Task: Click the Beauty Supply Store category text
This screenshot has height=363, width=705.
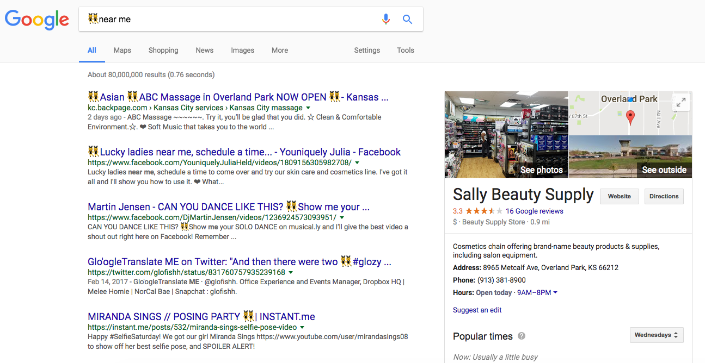Action: pos(494,222)
